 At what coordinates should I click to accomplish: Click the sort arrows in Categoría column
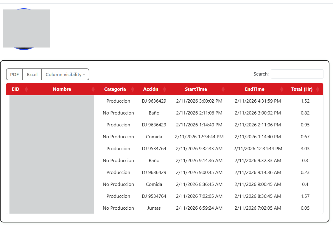132,89
